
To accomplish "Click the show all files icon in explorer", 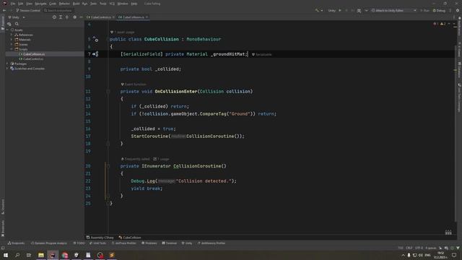I will click(9, 24).
